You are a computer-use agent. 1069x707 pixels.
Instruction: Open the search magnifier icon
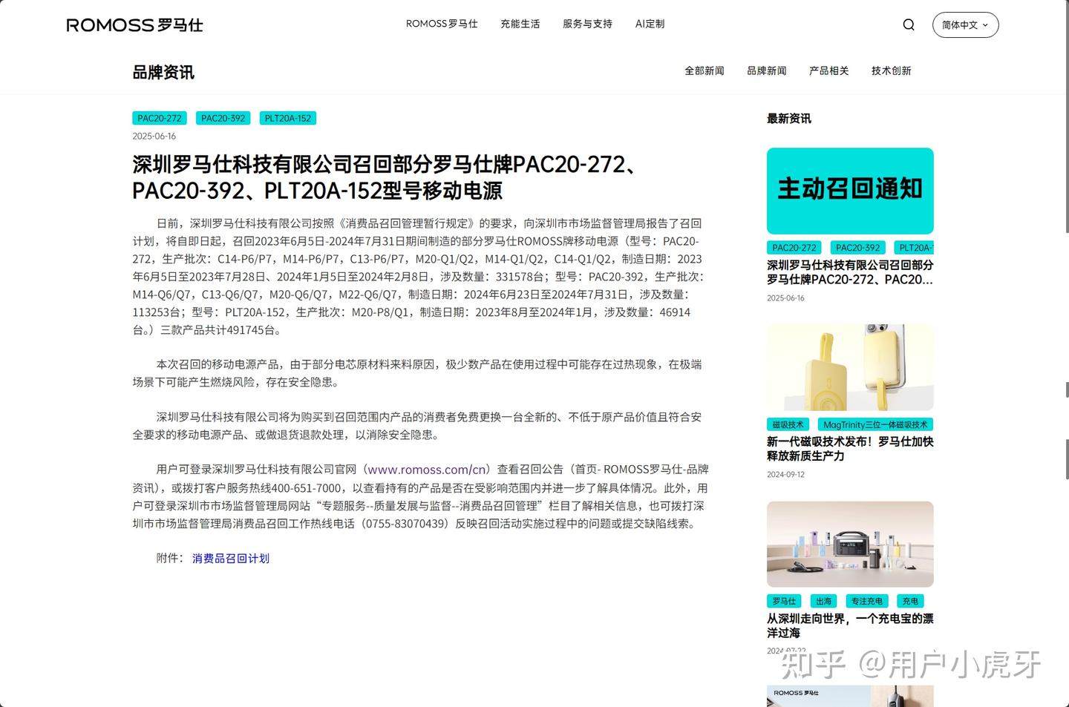click(909, 24)
